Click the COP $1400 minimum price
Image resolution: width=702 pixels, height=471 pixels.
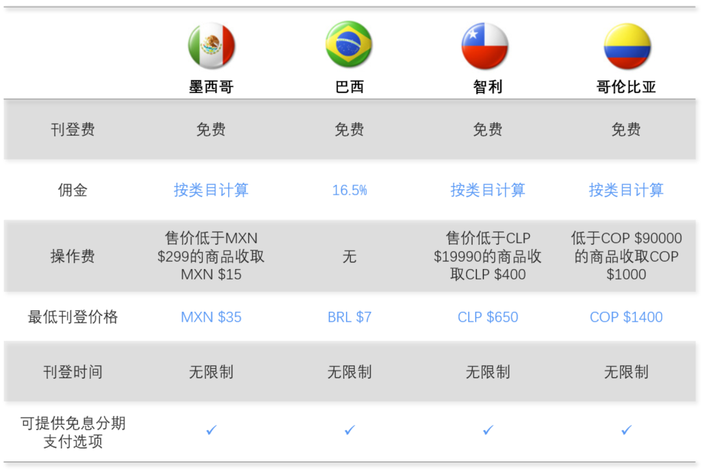coord(627,317)
